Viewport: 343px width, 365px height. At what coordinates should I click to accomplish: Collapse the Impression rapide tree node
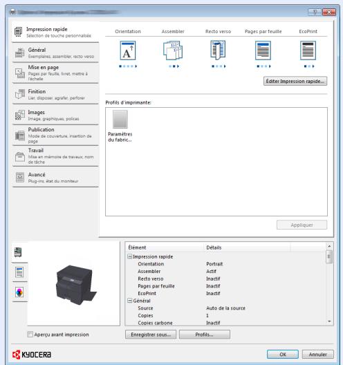tap(130, 256)
